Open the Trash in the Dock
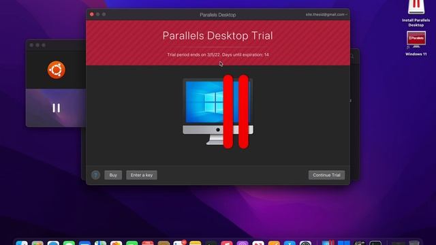This screenshot has width=436, height=245. [x=414, y=243]
